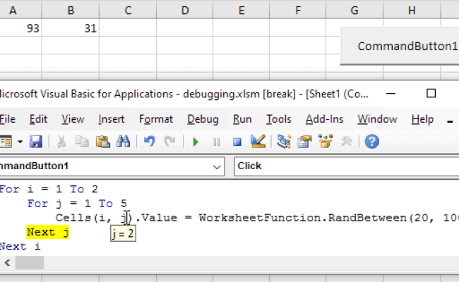Open the Debug menu

(x=203, y=119)
